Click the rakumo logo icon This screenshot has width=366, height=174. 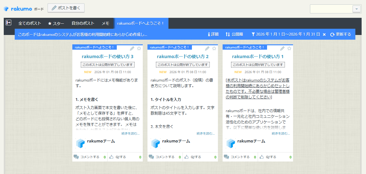pyautogui.click(x=6, y=9)
